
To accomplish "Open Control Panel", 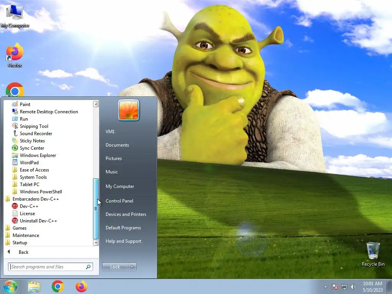I will (x=119, y=201).
